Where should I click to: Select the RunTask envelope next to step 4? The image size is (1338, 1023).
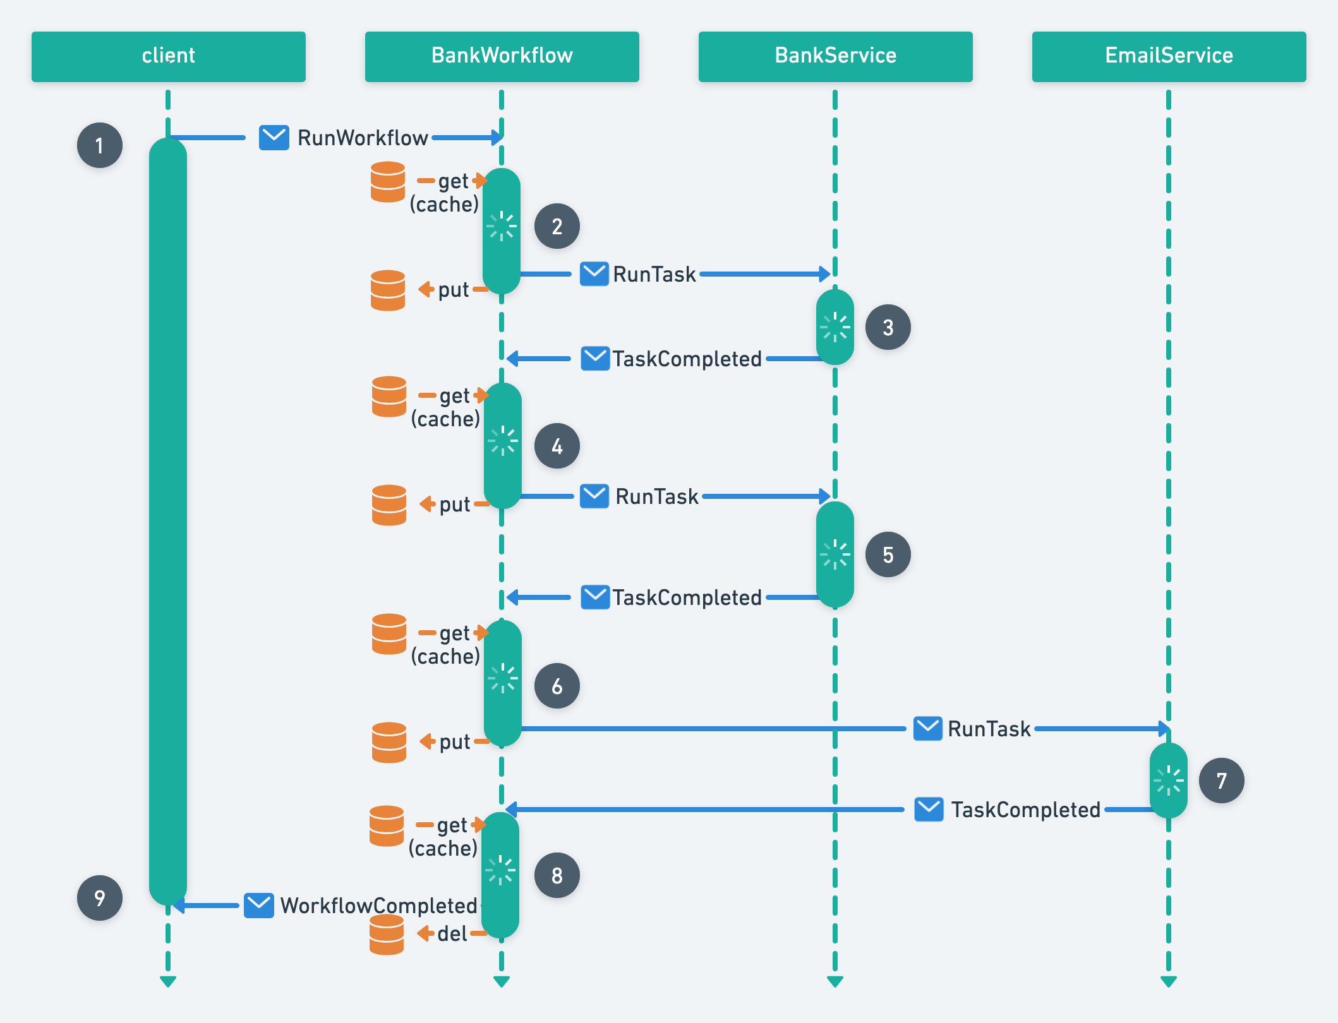point(594,496)
